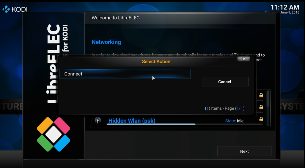The height and width of the screenshot is (168, 305).
Task: Click the 'State: idle' status text
Action: point(234,121)
